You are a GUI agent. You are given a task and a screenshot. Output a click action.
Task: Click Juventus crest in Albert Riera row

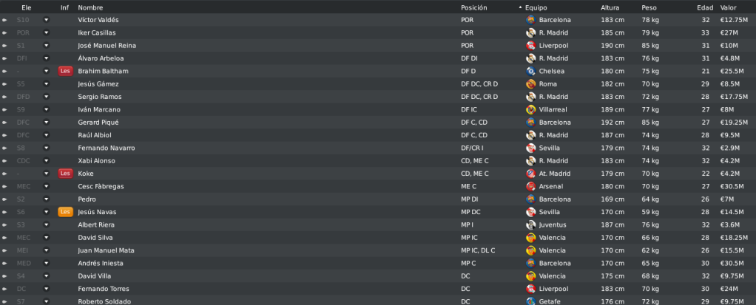point(530,225)
